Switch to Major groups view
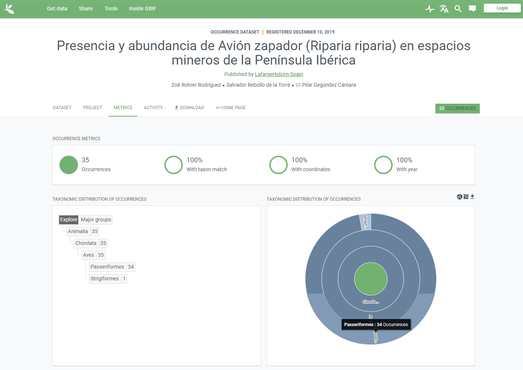 [x=96, y=219]
